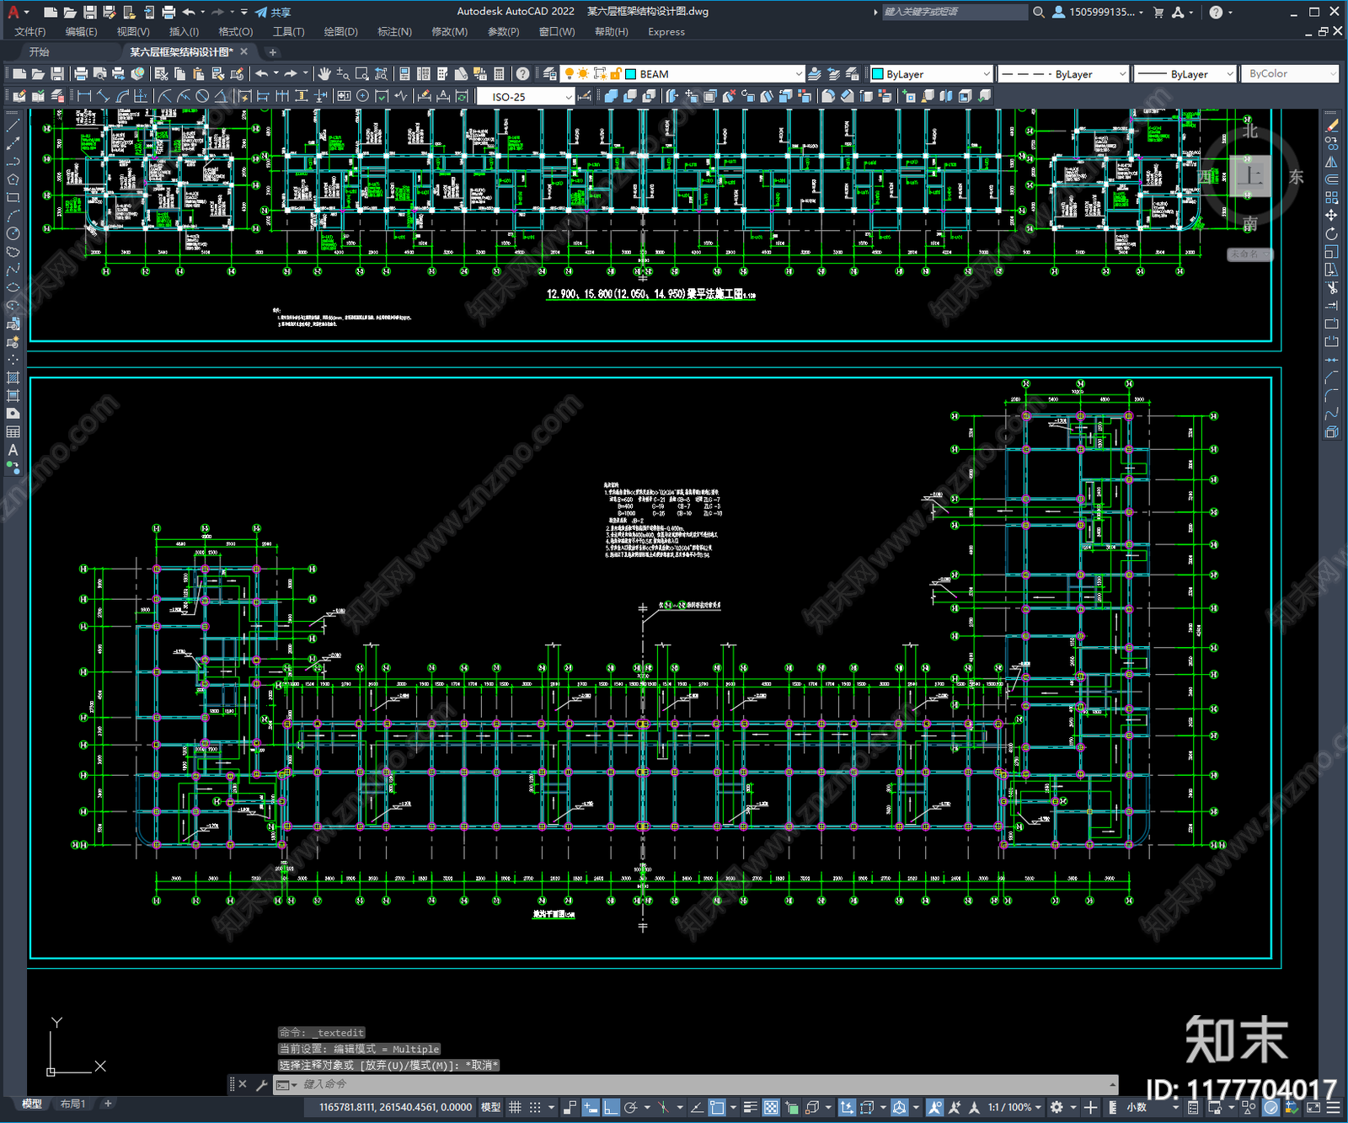
Task: Open the 文件(F) menu
Action: 30,32
